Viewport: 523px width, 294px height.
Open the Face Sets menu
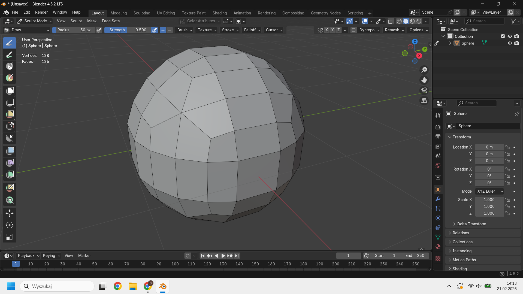point(111,21)
